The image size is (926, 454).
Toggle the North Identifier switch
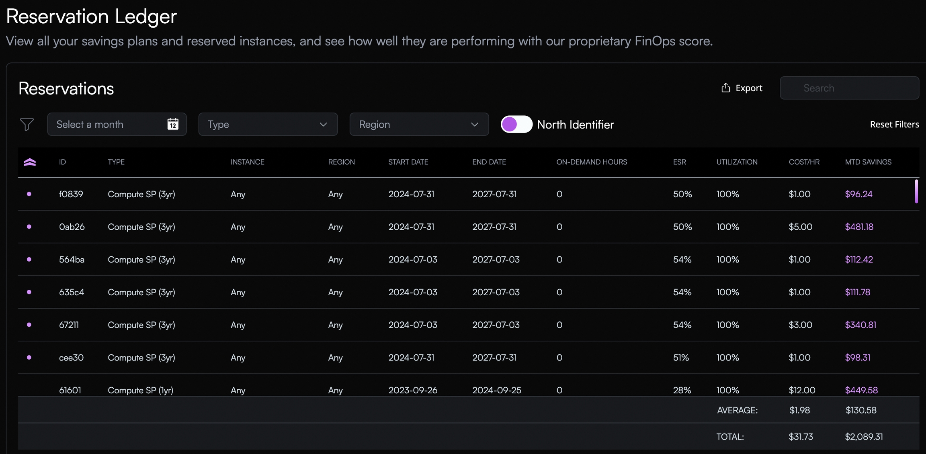tap(516, 124)
